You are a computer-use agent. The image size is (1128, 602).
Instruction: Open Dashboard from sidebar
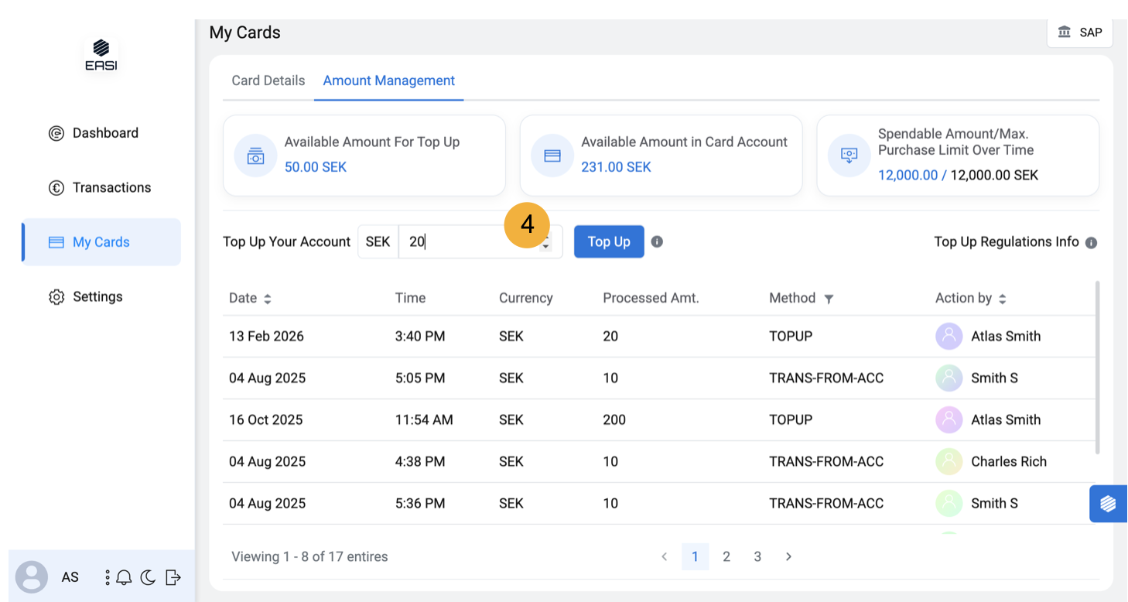click(105, 133)
